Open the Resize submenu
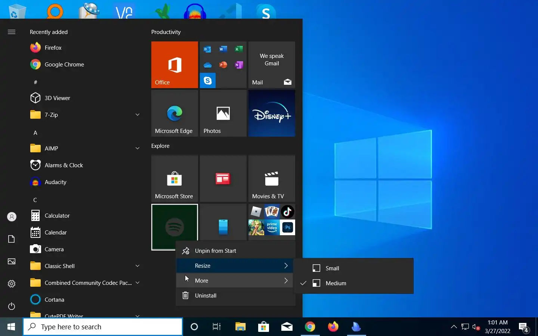 click(235, 265)
